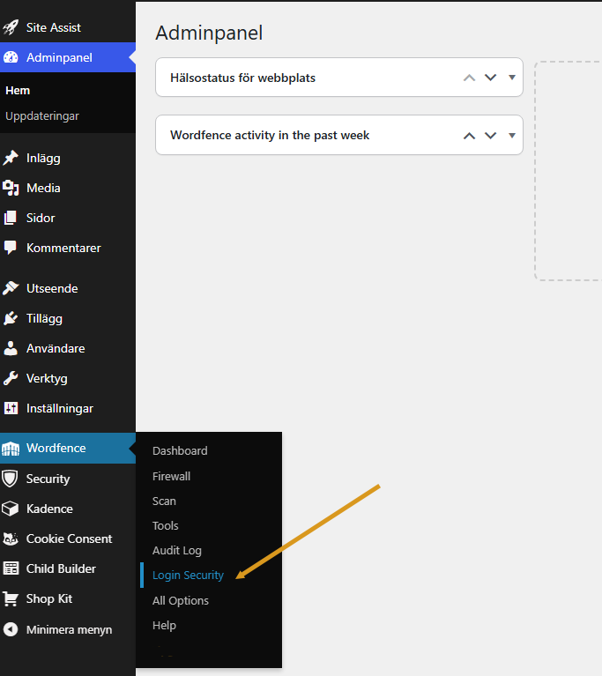Image resolution: width=602 pixels, height=676 pixels.
Task: Open the Inlägg menu label
Action: click(x=43, y=159)
